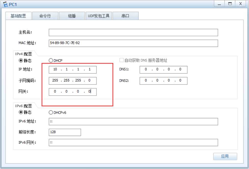Click the 前缀长度 field showing 128

65,132
